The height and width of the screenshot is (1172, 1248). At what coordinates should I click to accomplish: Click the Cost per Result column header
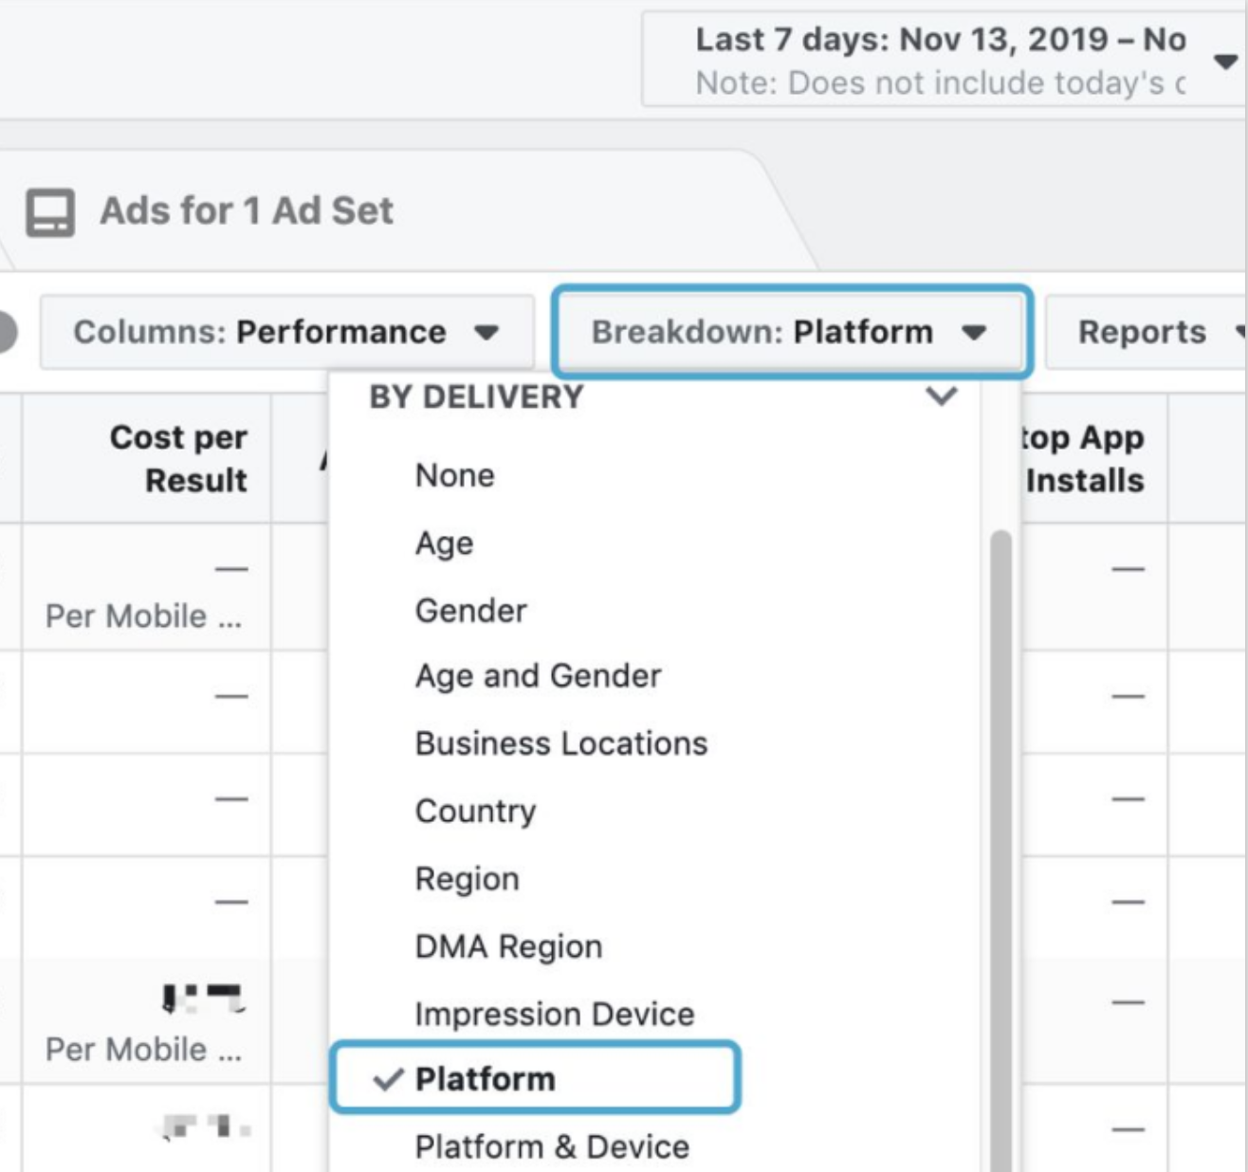[x=178, y=459]
